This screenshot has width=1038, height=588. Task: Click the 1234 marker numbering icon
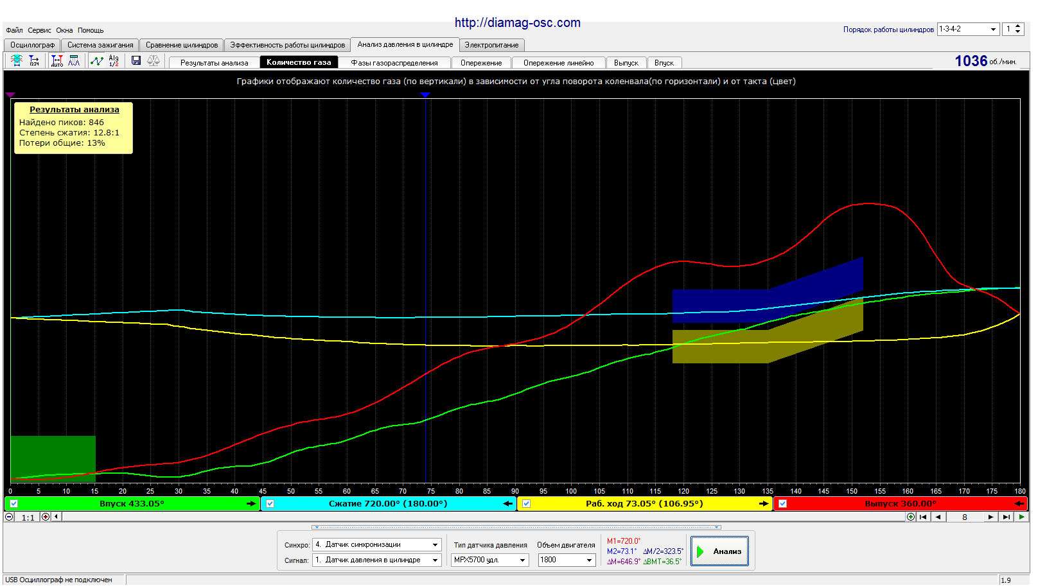(x=34, y=60)
